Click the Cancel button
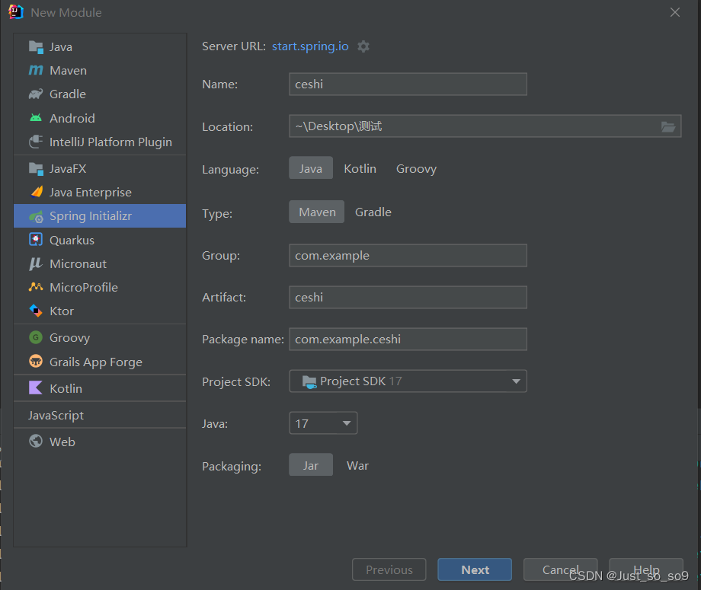The height and width of the screenshot is (590, 701). coord(561,569)
